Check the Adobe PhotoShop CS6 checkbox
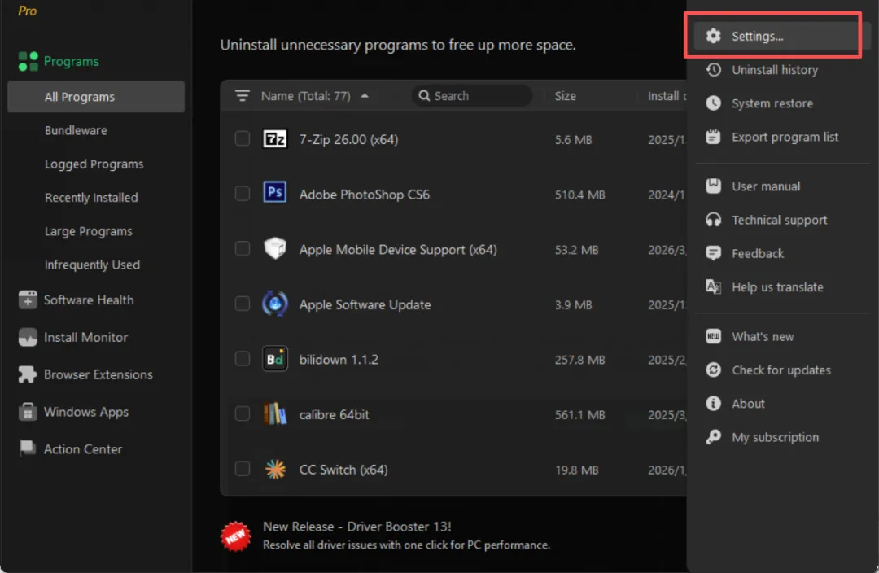Image resolution: width=879 pixels, height=573 pixels. tap(243, 194)
